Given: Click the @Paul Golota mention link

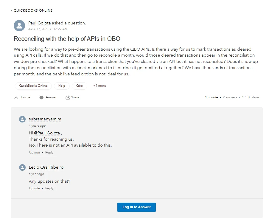Looking at the screenshot, I should 47,133.
